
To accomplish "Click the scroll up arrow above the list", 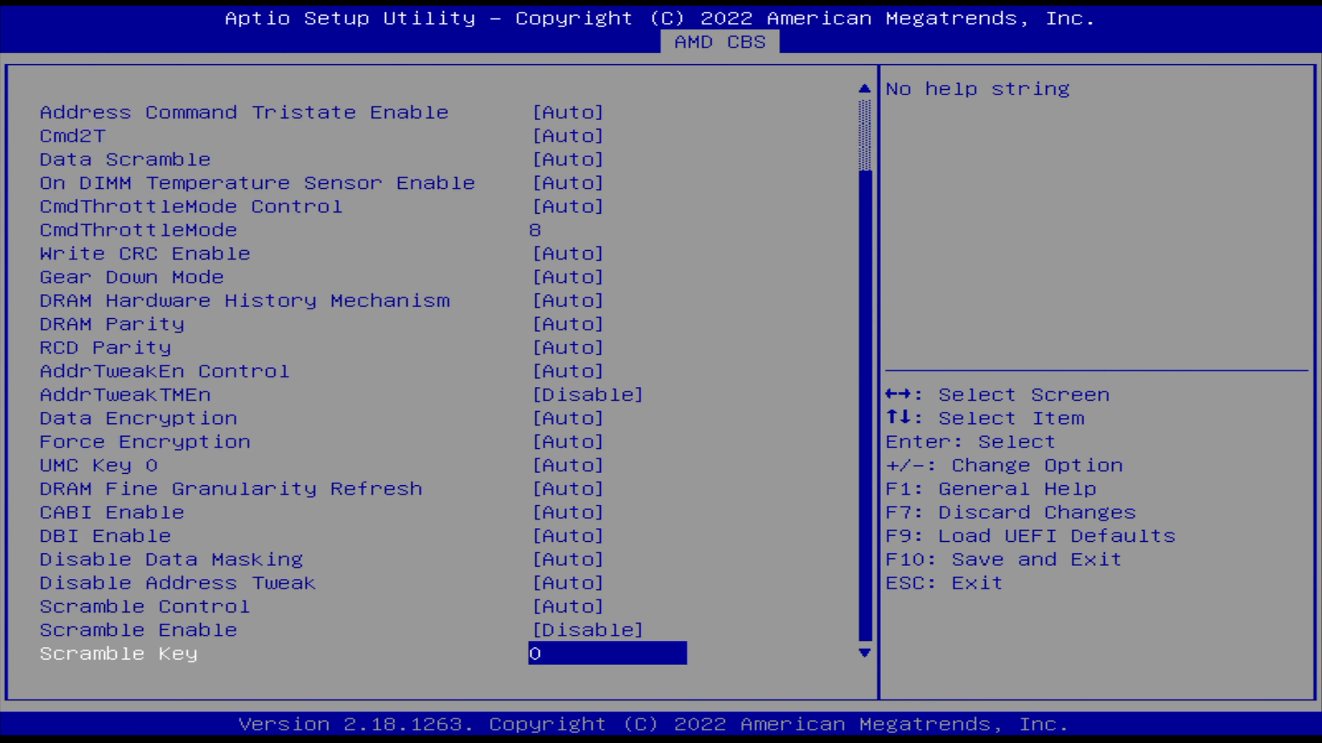I will [865, 89].
